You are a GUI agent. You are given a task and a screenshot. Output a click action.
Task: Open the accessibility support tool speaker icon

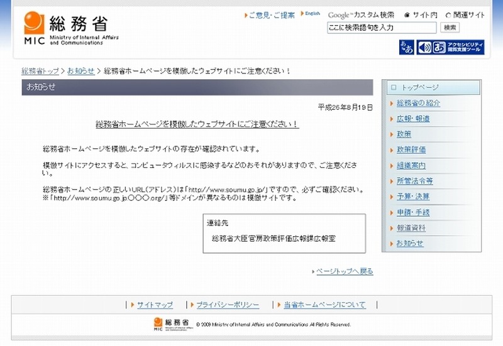coord(424,47)
